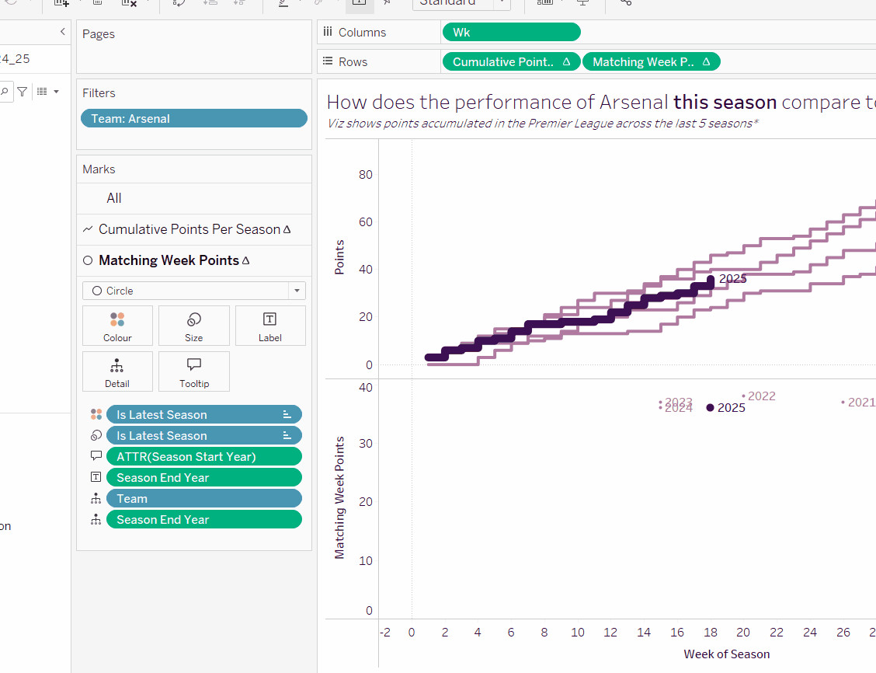Click the sort icon on the size Is Latest Season pill
The image size is (876, 673).
(287, 435)
